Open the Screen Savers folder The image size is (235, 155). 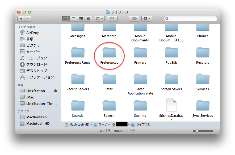tap(171, 80)
